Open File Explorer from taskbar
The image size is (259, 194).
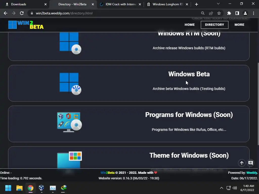click(19, 188)
